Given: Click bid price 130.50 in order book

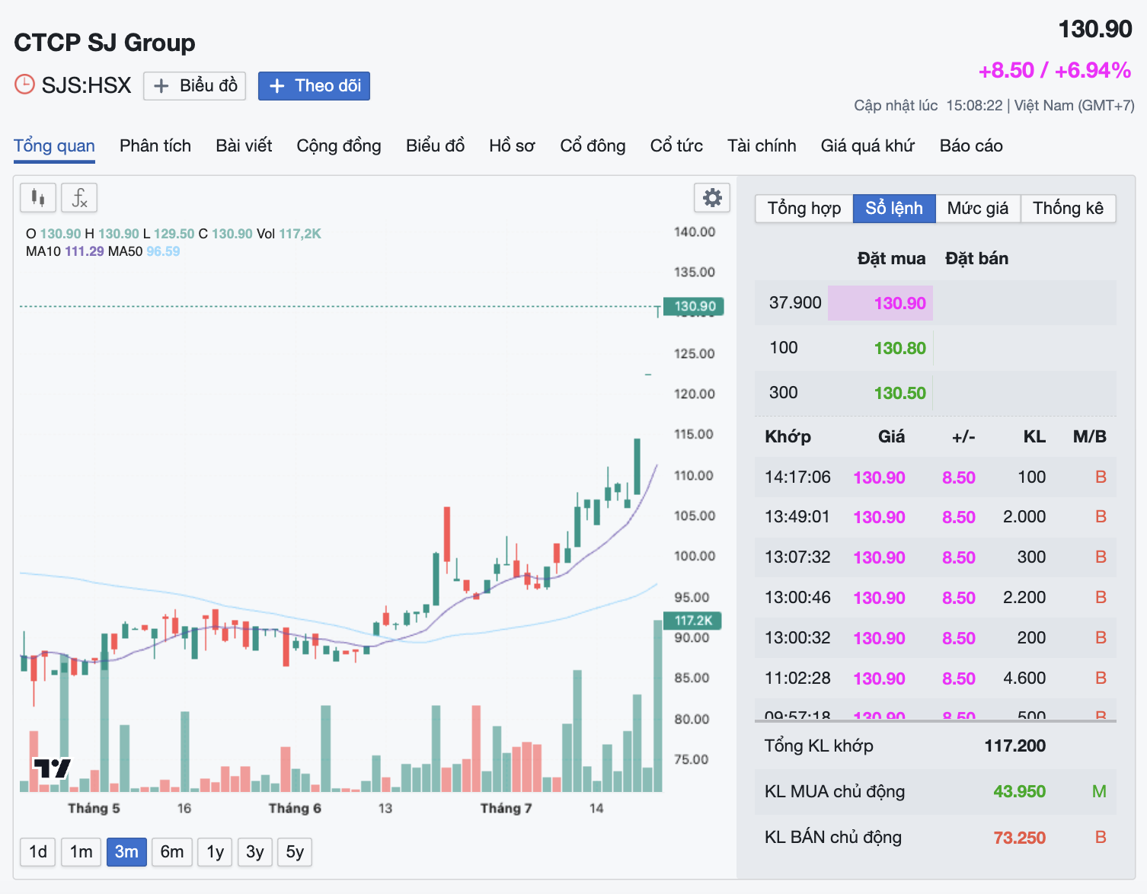Looking at the screenshot, I should click(899, 393).
